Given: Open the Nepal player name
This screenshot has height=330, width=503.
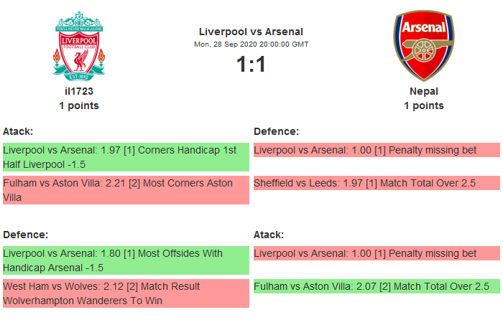Looking at the screenshot, I should pos(424,91).
